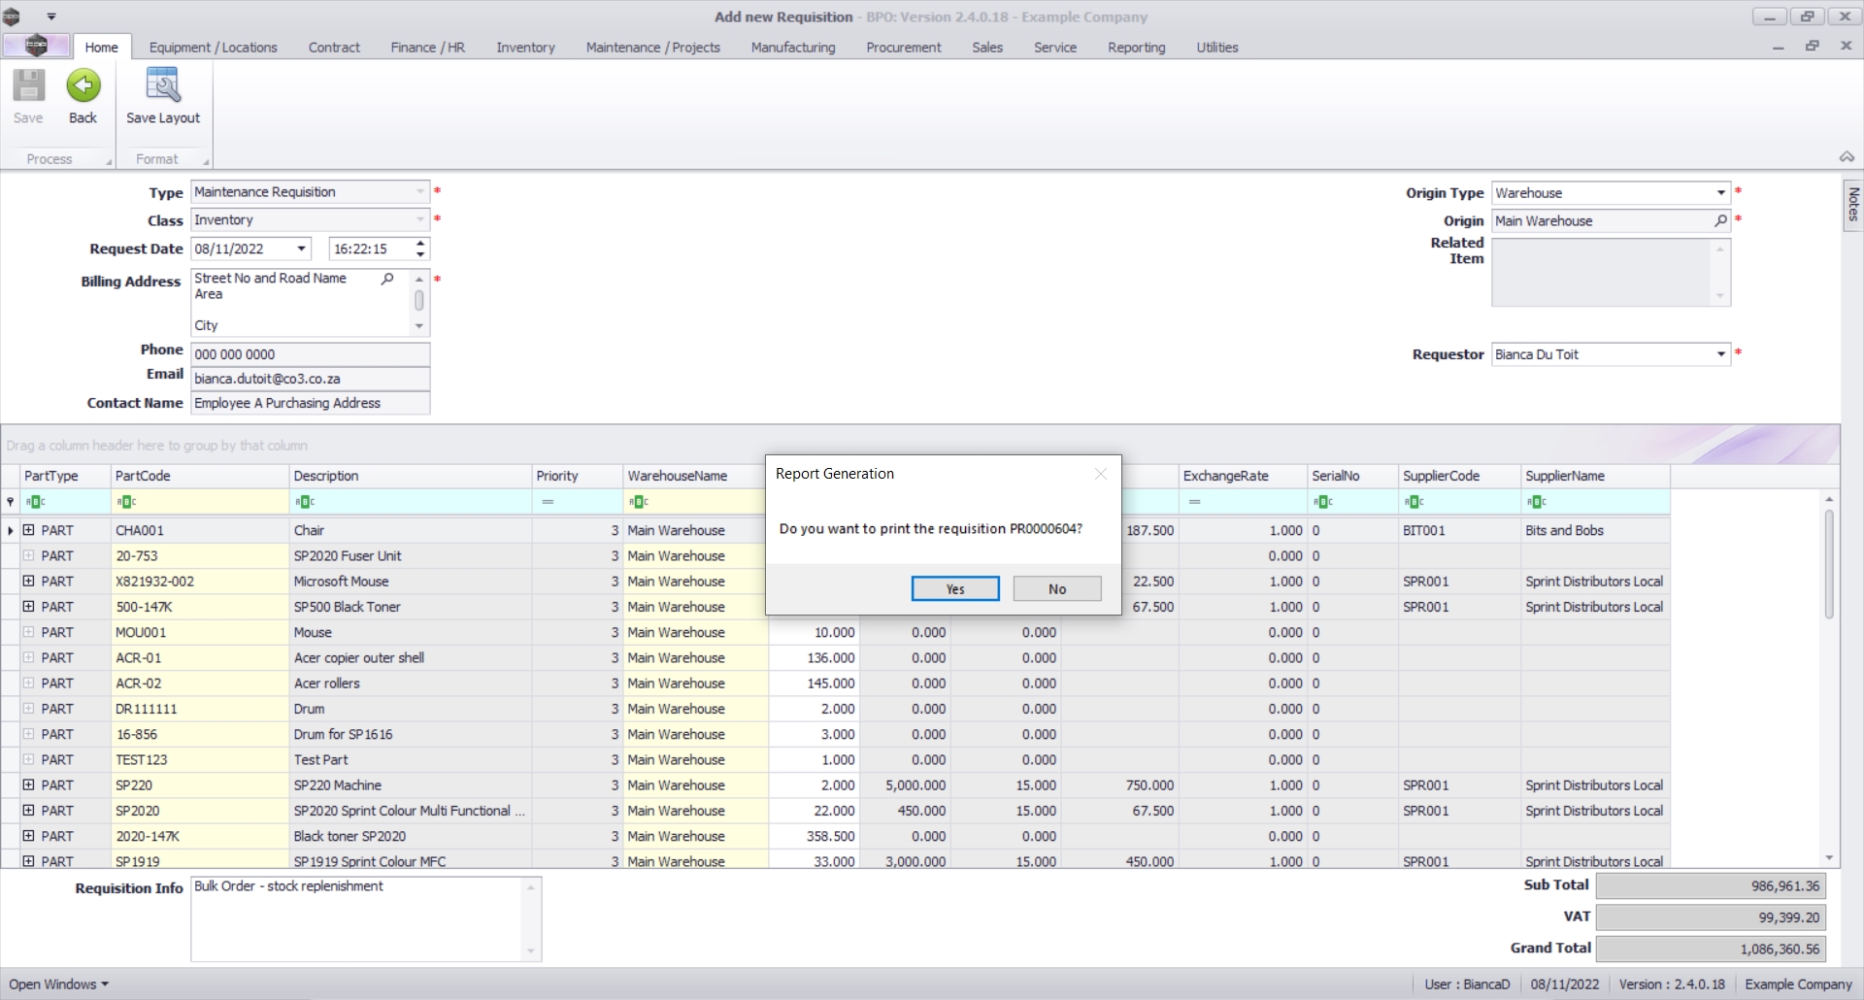This screenshot has height=1000, width=1864.
Task: Expand the CHA001 Chair row
Action: coord(28,530)
